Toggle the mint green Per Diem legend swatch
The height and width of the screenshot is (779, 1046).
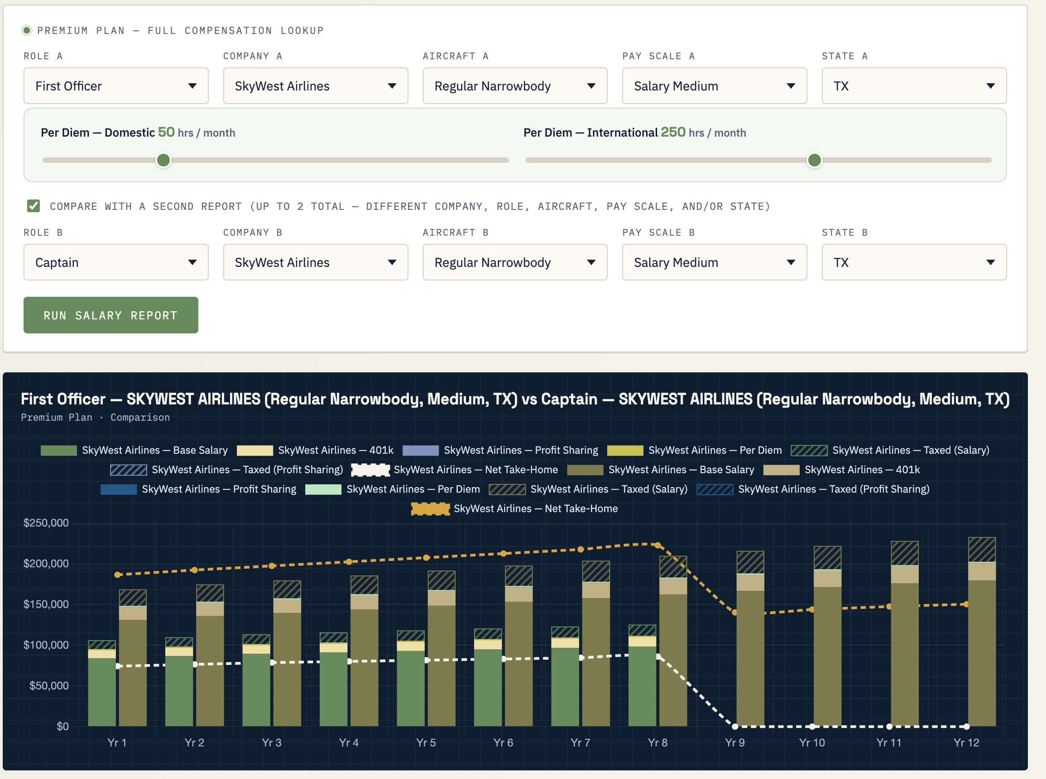(323, 489)
